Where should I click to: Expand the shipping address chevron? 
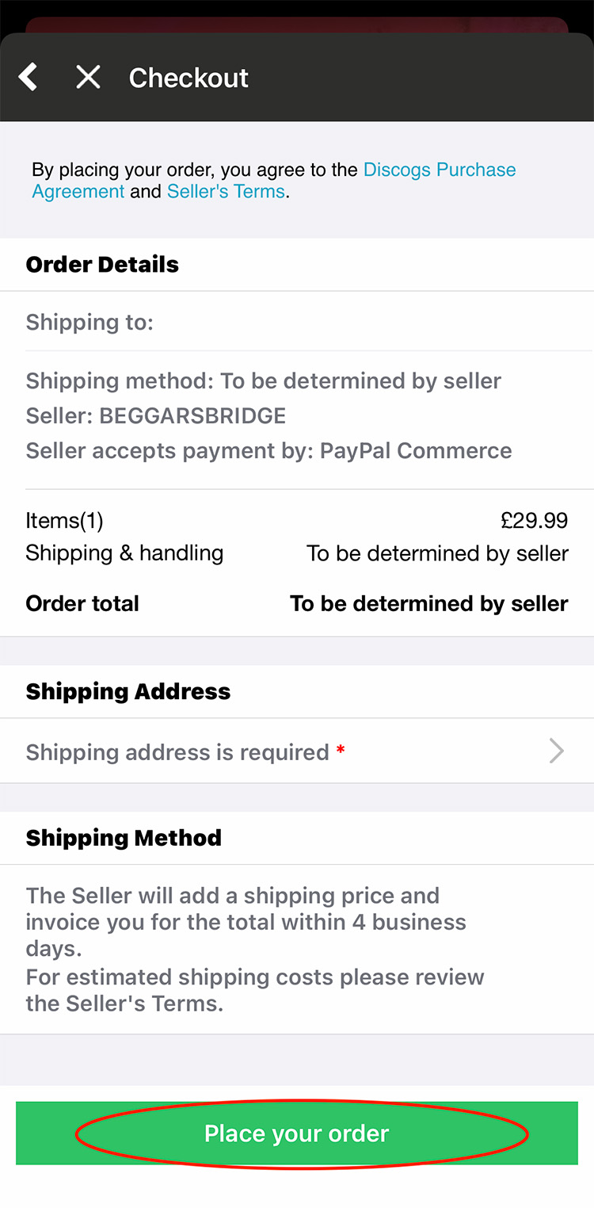point(557,751)
